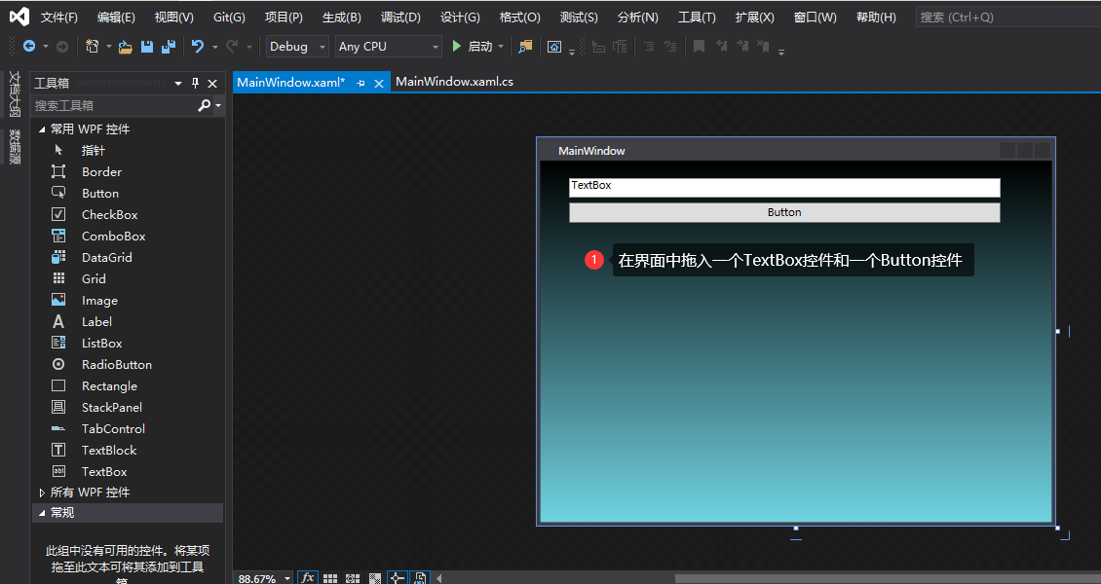Viewport: 1101px width, 584px height.
Task: Open the 文档大纲 side tab
Action: 14,93
